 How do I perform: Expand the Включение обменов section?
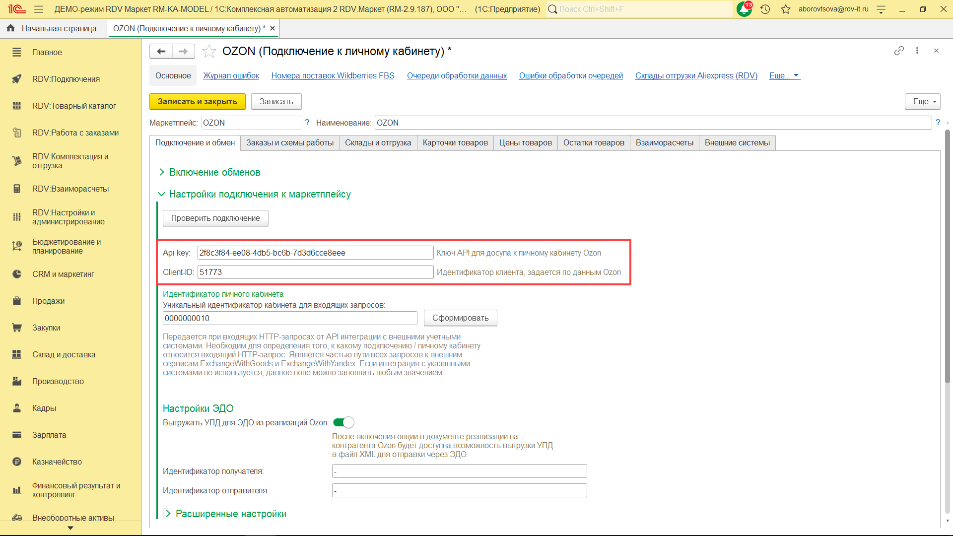[214, 172]
